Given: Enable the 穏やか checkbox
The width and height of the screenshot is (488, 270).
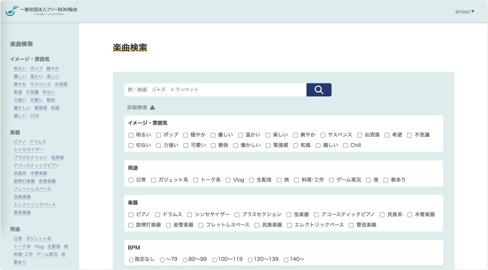Looking at the screenshot, I should click(x=186, y=135).
